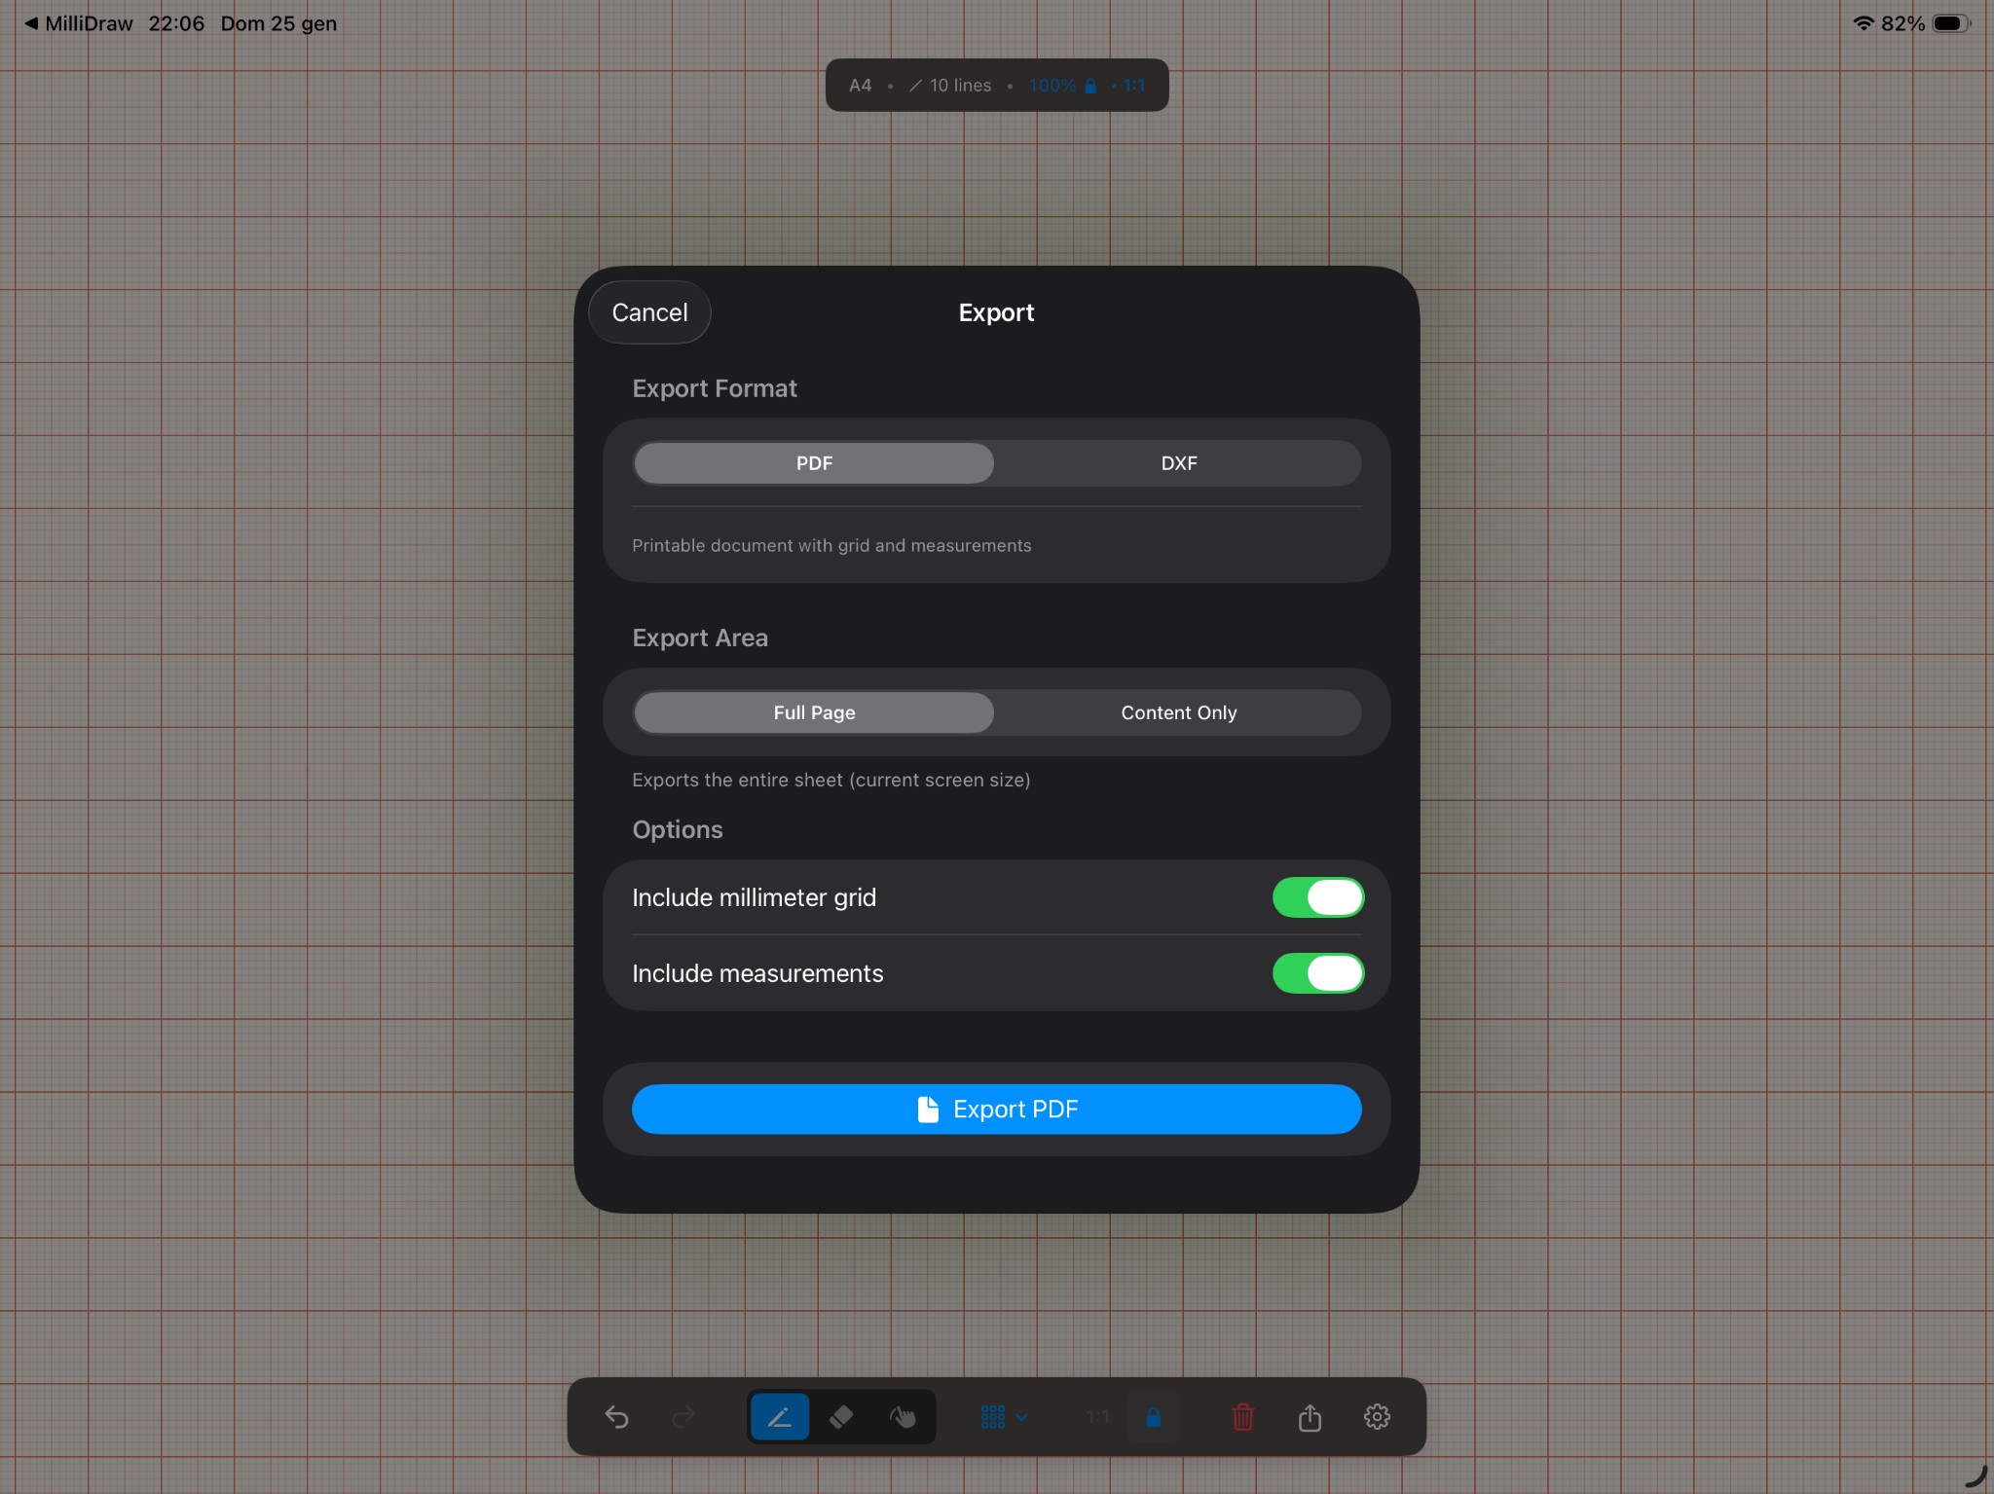Switch to the Eraser tool
This screenshot has height=1494, width=1994.
(x=840, y=1417)
